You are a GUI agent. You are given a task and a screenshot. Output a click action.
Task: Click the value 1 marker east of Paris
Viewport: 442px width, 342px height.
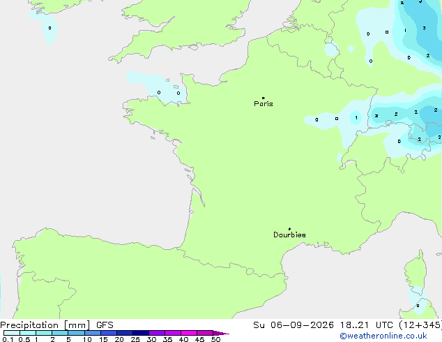point(356,118)
